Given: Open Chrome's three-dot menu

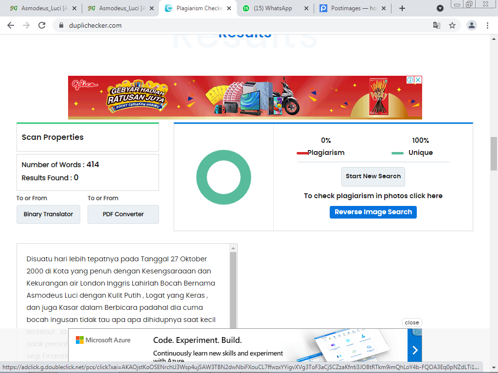Looking at the screenshot, I should (x=487, y=25).
